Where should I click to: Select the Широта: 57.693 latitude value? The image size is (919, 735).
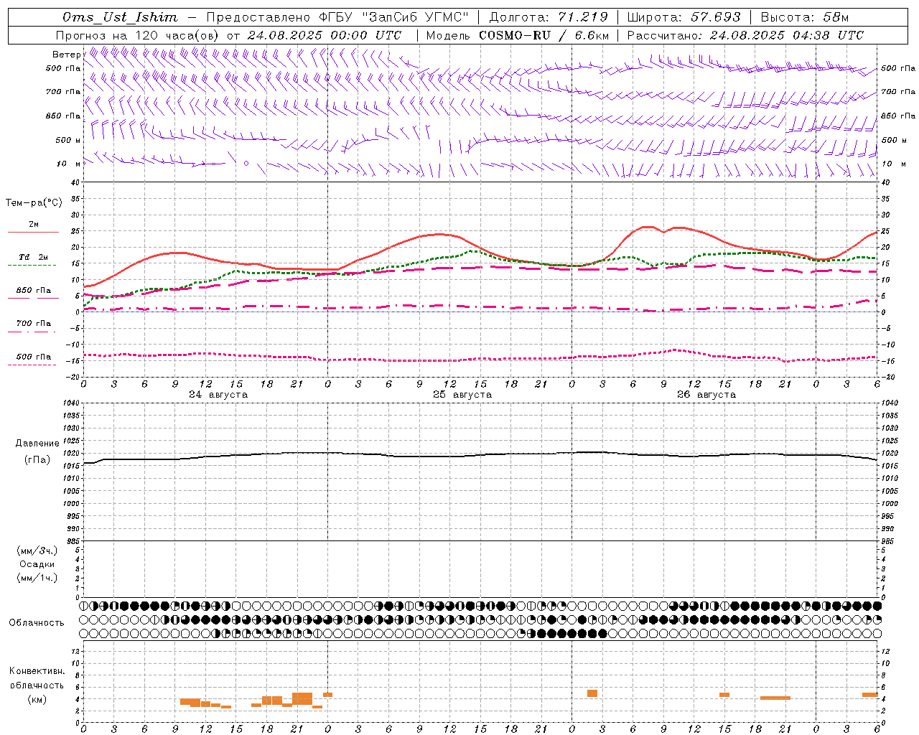[x=684, y=17]
